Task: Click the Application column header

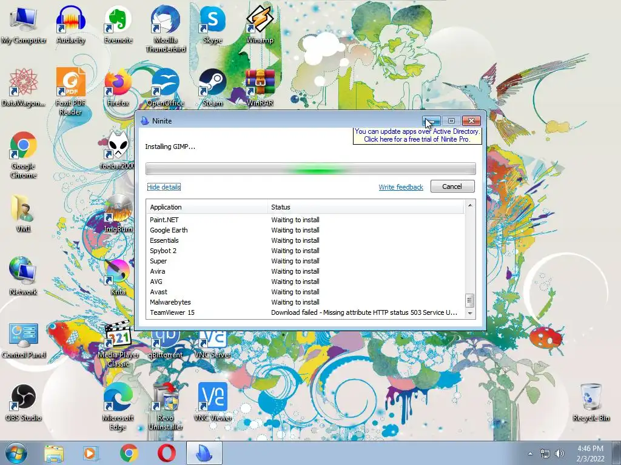Action: (x=207, y=207)
